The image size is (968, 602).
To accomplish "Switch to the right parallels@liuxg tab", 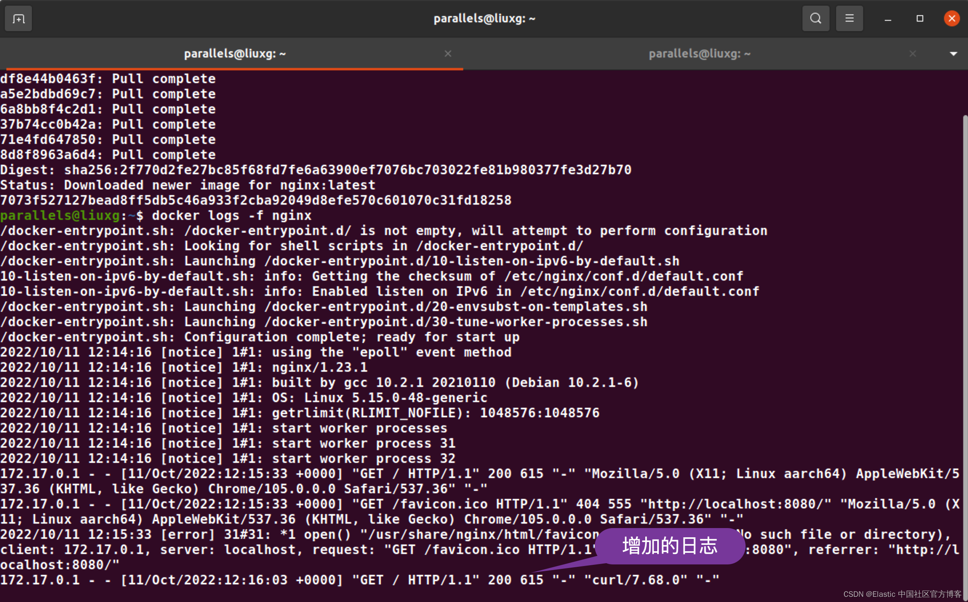I will click(699, 53).
